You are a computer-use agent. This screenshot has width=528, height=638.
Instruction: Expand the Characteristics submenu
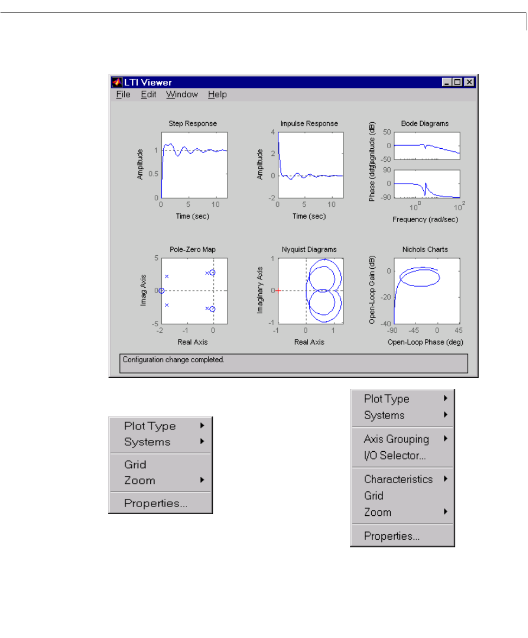coord(403,479)
